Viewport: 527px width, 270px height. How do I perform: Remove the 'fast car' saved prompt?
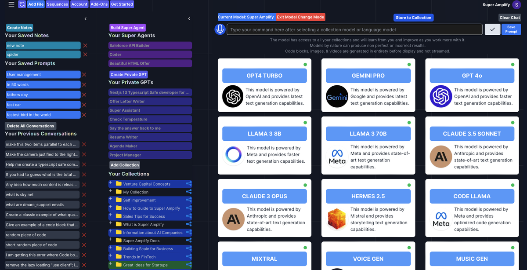[x=84, y=105]
